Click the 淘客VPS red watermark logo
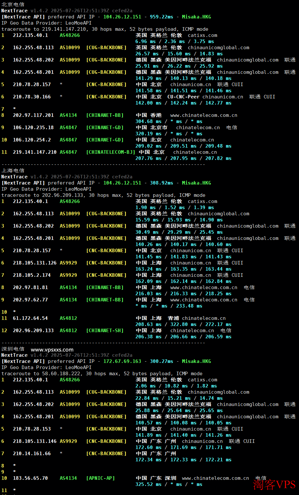299x495 pixels. [274, 484]
